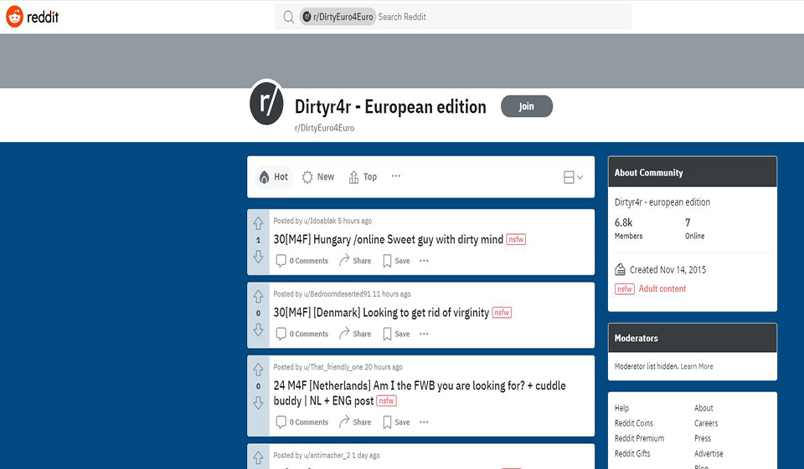The image size is (804, 469).
Task: Expand the card view layout dropdown
Action: (x=574, y=177)
